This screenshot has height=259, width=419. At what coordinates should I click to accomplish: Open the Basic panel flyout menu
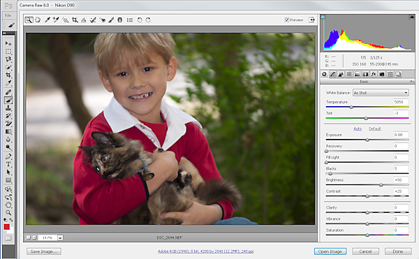tap(412, 82)
